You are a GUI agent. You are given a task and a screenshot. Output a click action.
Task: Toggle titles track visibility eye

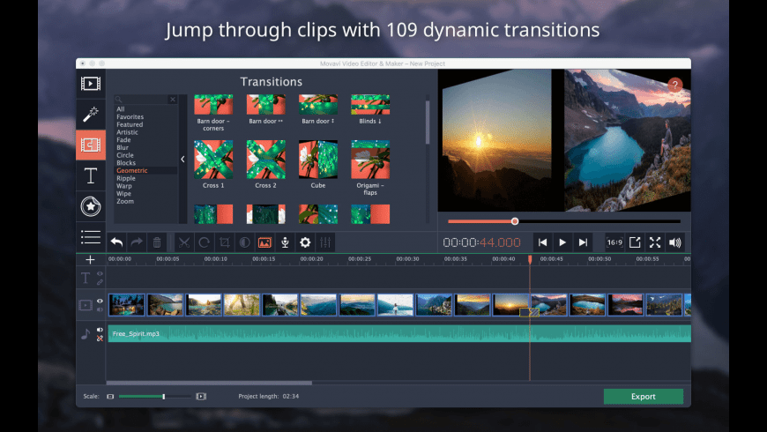pos(100,274)
